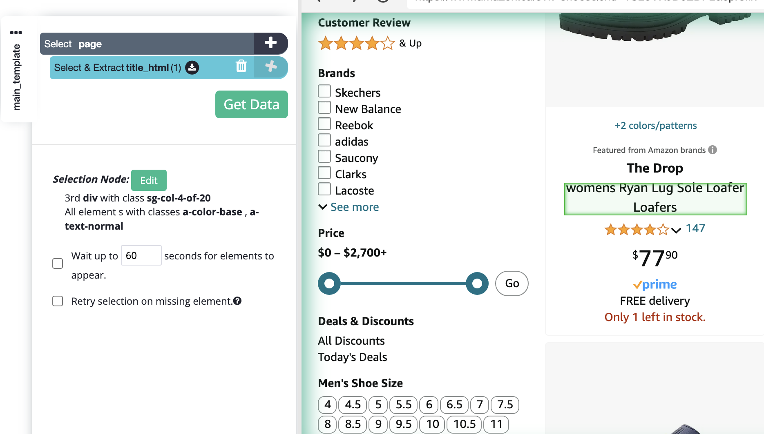This screenshot has width=764, height=434.
Task: Select men's shoe size 7.5
Action: [505, 405]
